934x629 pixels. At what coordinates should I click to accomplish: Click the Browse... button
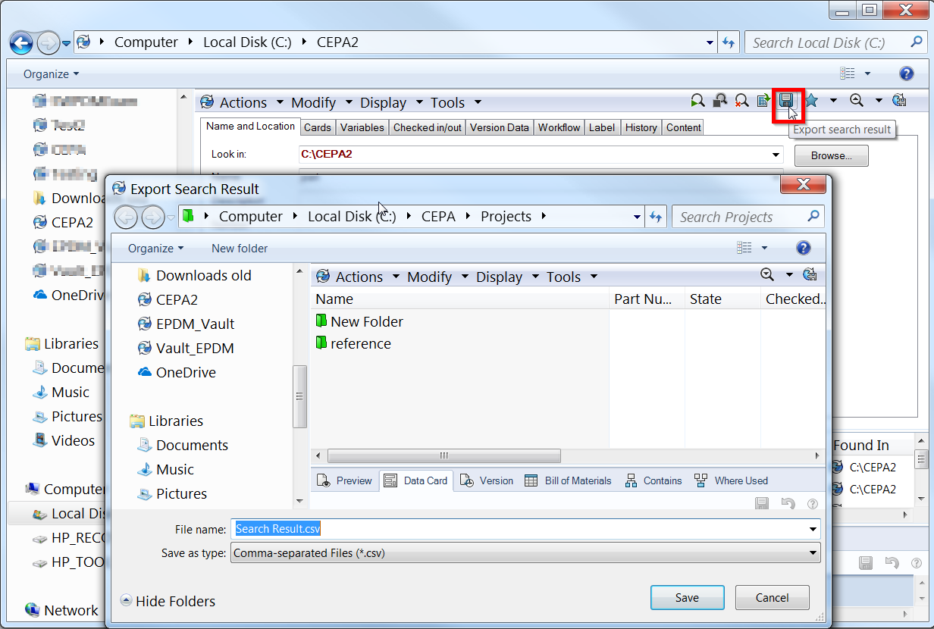tap(832, 155)
